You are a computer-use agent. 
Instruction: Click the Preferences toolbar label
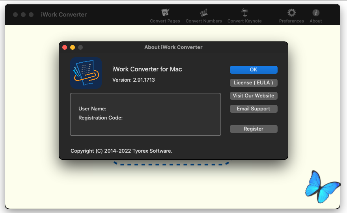[x=291, y=21]
